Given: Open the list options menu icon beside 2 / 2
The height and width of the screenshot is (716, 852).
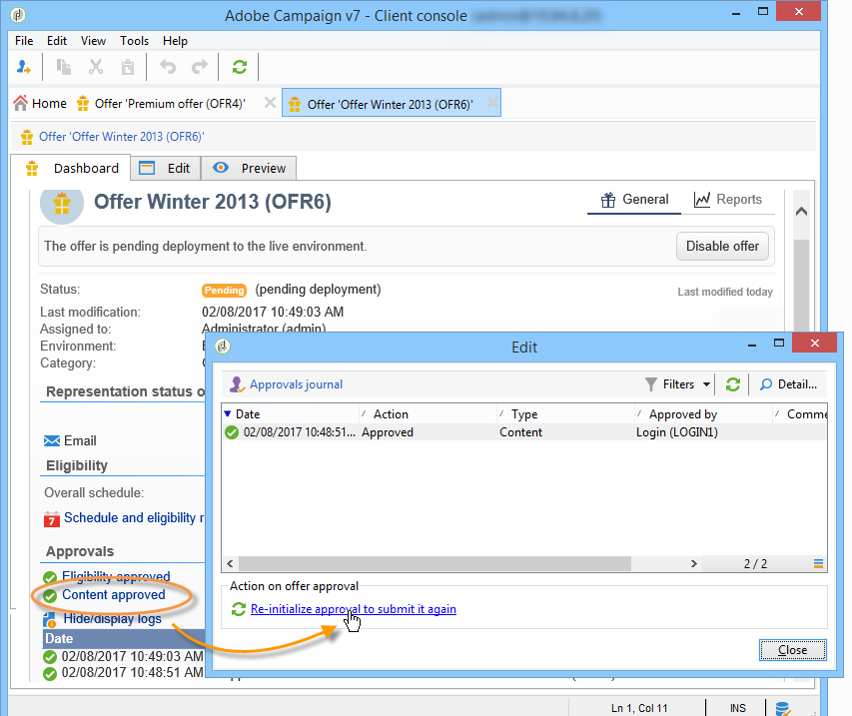Looking at the screenshot, I should point(818,564).
